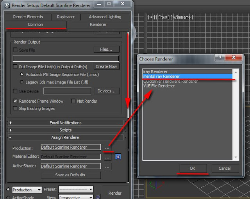Click the Production renderer name field

pos(71,147)
